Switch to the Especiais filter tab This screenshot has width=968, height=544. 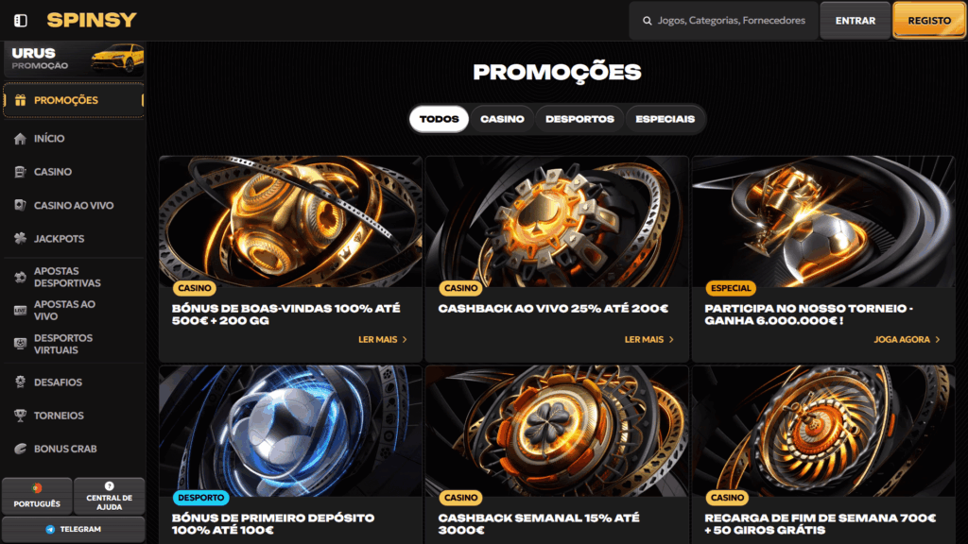click(665, 119)
